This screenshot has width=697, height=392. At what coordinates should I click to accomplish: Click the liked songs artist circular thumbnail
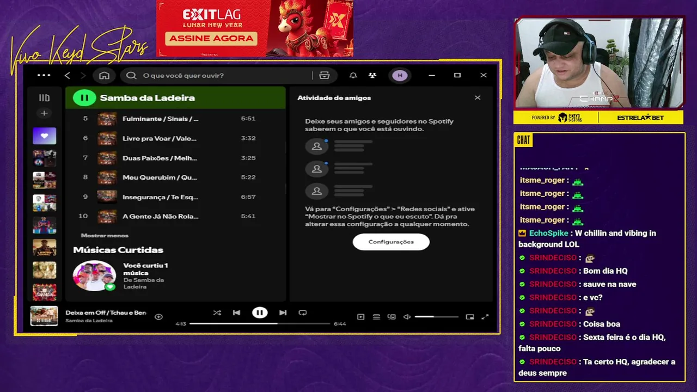tap(94, 275)
